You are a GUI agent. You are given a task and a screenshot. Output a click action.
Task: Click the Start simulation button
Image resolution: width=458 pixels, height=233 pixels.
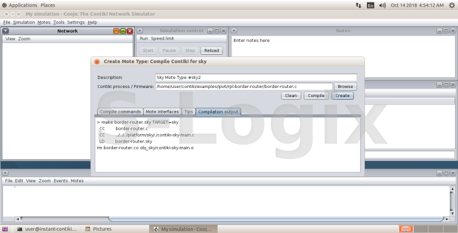pos(148,50)
